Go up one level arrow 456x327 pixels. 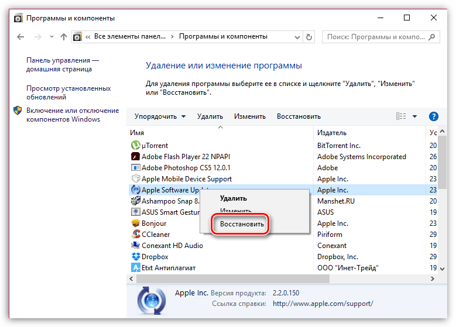click(x=63, y=37)
